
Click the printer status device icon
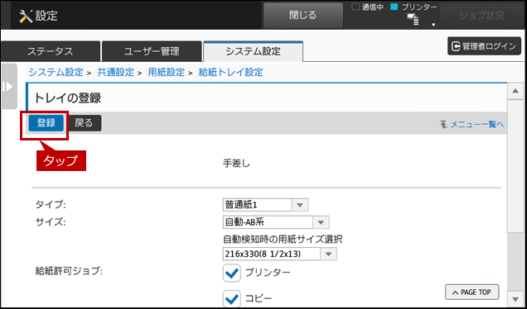[413, 20]
